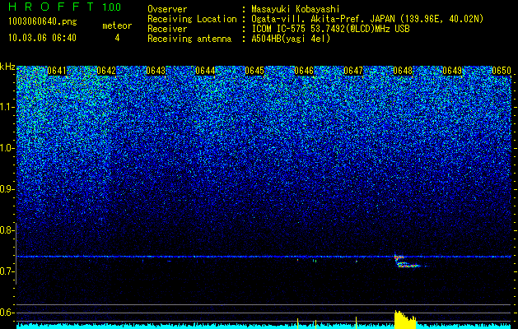
Task: Click the date stamp 10.03.06 06:40
Action: tap(42, 38)
